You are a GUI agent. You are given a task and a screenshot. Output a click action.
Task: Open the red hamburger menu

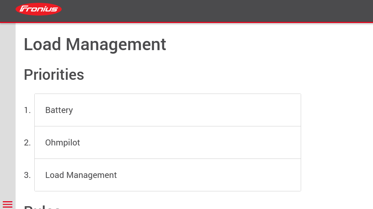[7, 204]
